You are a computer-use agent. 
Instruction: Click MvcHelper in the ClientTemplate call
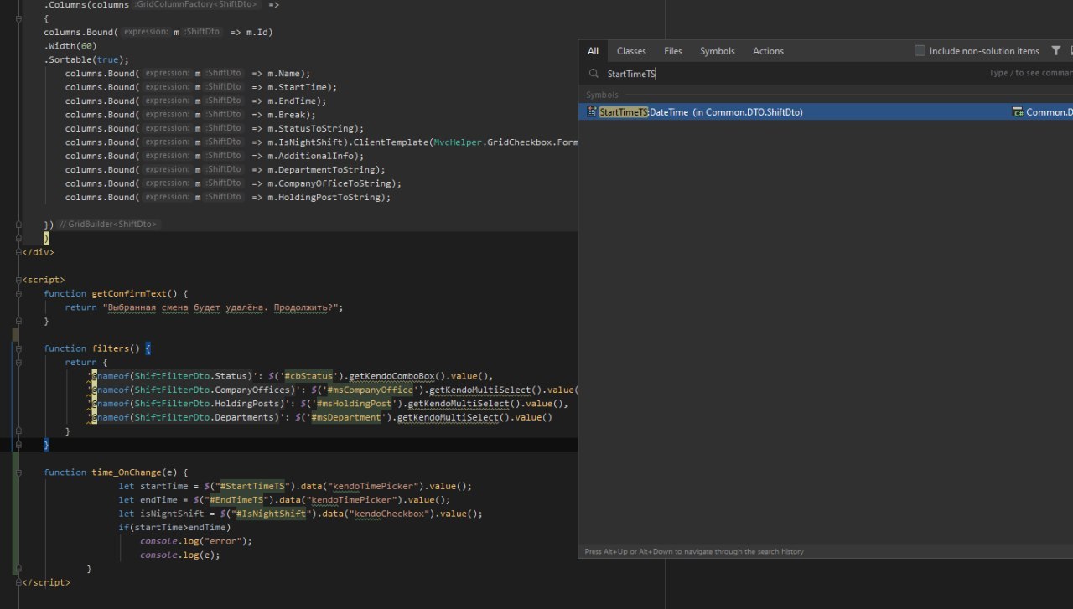[458, 142]
